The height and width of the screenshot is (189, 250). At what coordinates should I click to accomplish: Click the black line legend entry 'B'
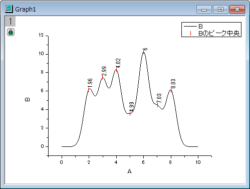click(x=200, y=27)
